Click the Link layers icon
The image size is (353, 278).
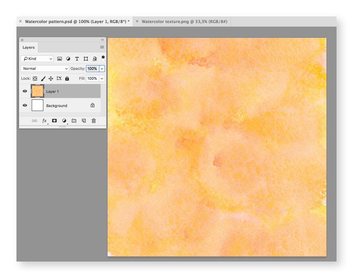pyautogui.click(x=34, y=121)
